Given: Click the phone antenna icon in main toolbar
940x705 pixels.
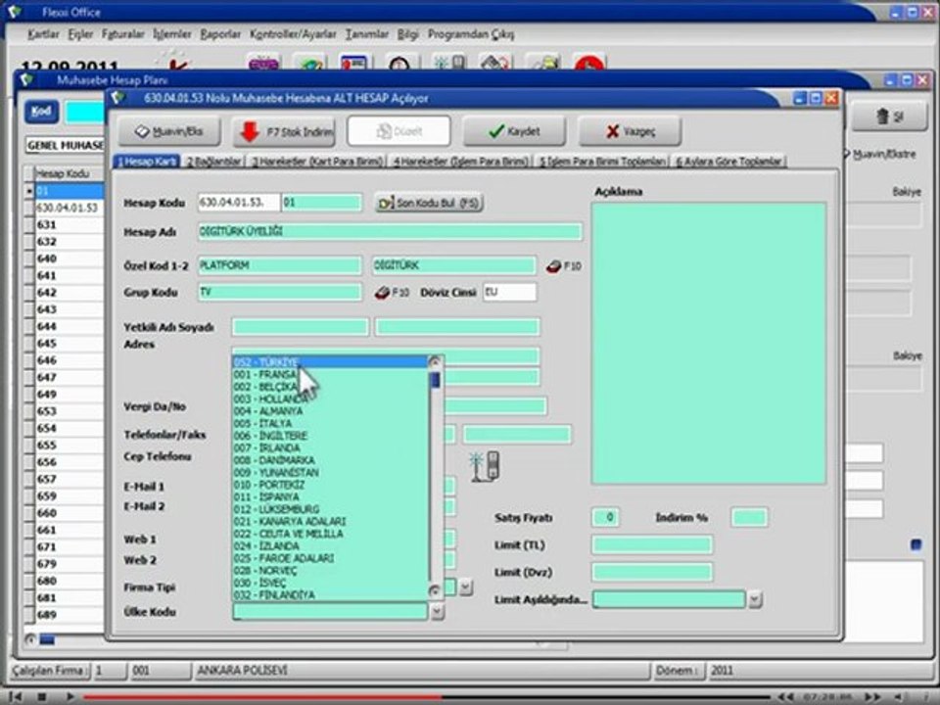Looking at the screenshot, I should pyautogui.click(x=449, y=64).
